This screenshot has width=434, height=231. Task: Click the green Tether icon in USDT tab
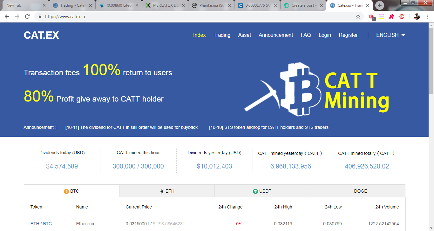[255, 191]
